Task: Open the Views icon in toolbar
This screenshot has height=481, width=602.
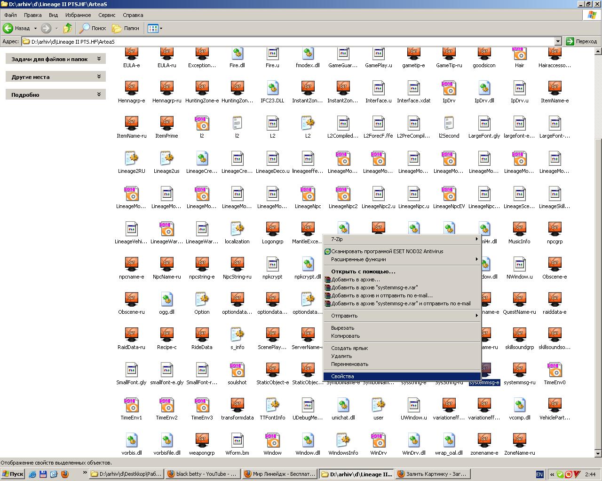Action: click(x=153, y=28)
